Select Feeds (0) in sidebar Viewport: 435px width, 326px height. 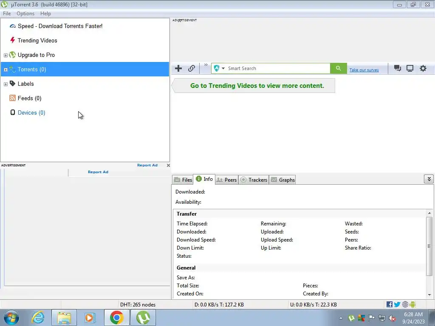tap(29, 98)
